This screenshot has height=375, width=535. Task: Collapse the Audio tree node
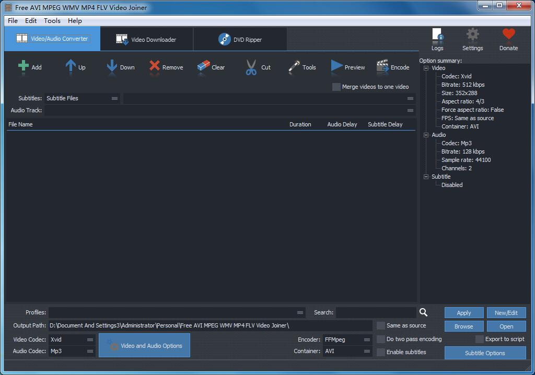[426, 135]
